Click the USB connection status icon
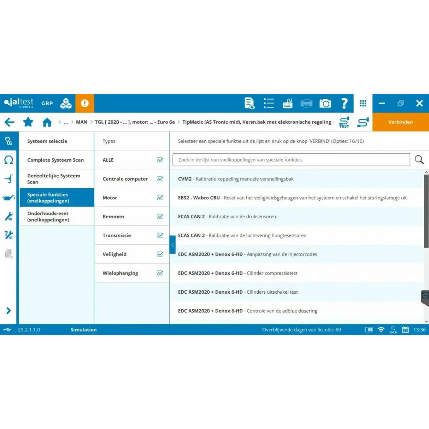The width and height of the screenshot is (429, 429). click(x=7, y=330)
